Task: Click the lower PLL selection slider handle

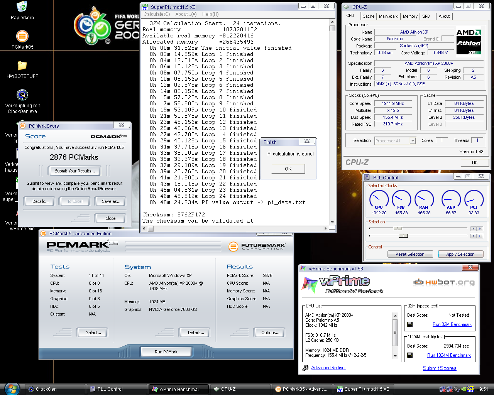Action: click(x=403, y=235)
